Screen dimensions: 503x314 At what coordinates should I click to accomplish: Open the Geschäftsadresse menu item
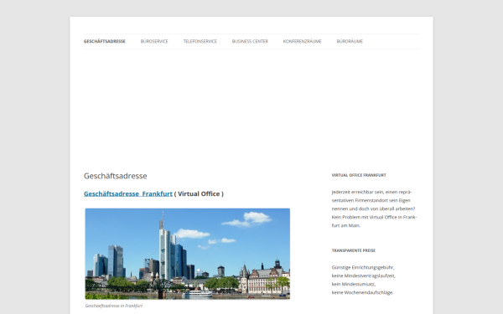coord(105,41)
